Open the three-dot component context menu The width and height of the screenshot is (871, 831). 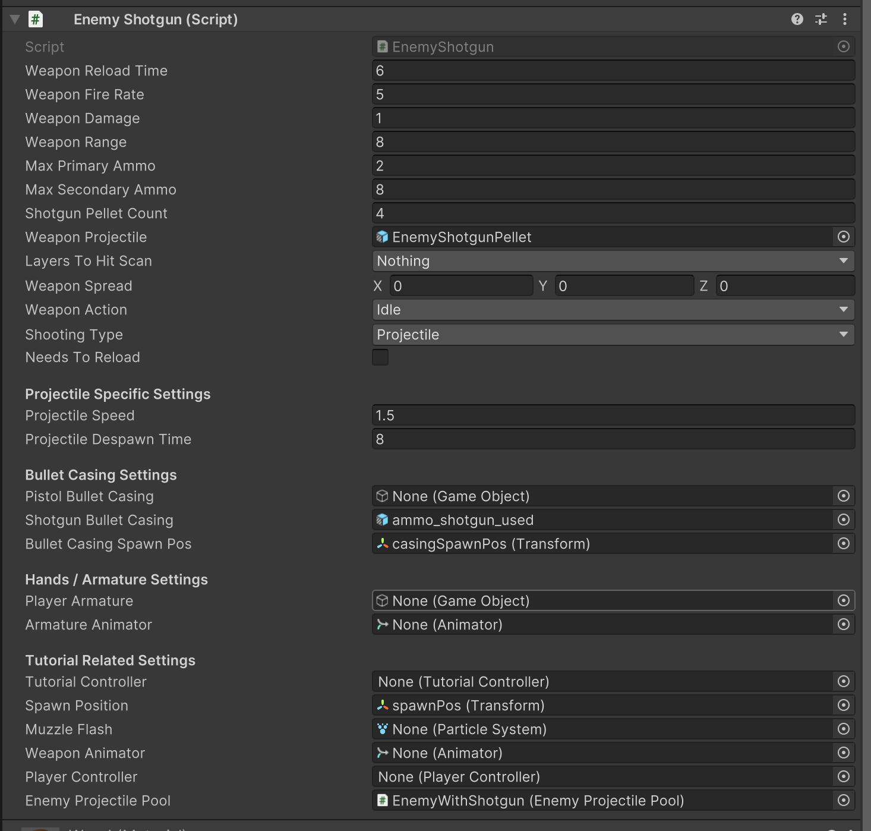tap(845, 18)
